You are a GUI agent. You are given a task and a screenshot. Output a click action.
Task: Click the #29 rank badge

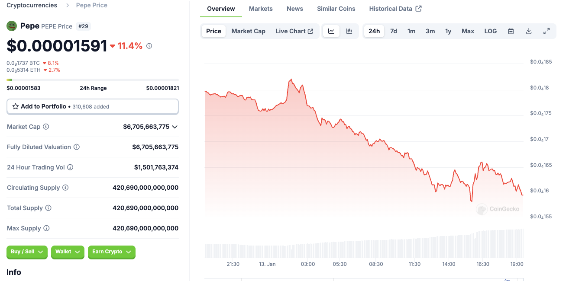point(83,26)
